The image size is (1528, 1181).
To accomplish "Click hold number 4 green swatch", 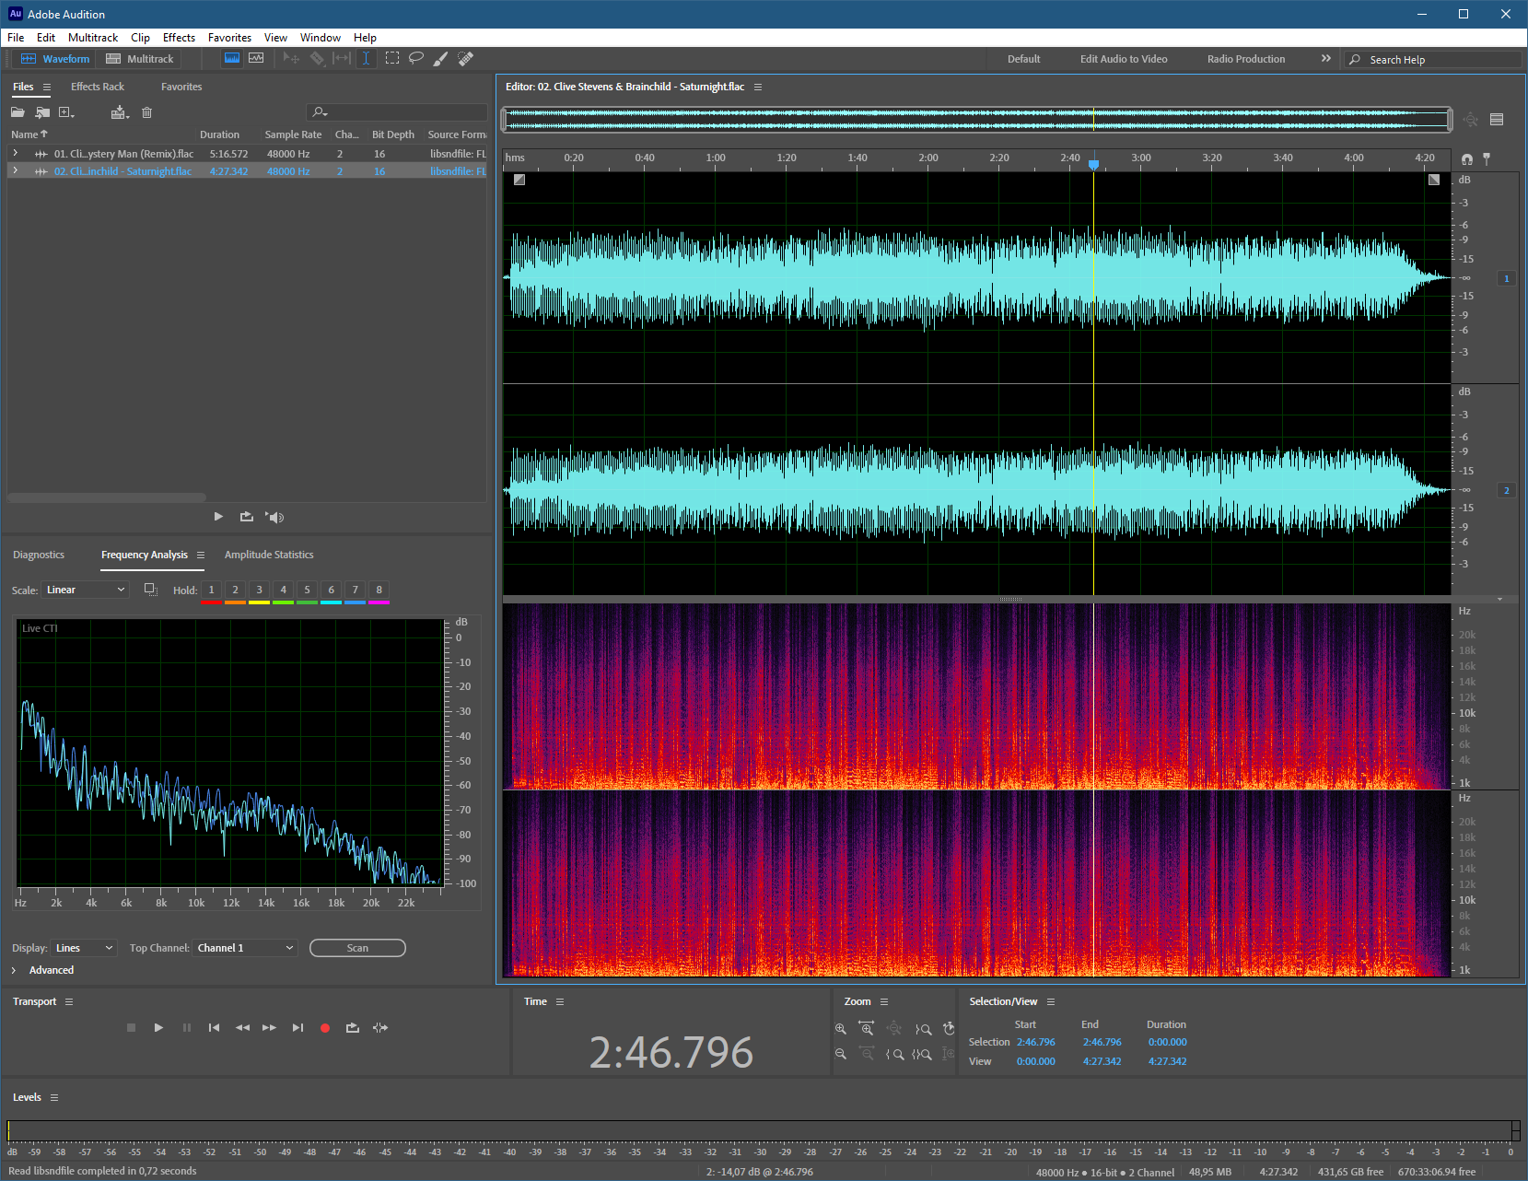I will [x=283, y=592].
